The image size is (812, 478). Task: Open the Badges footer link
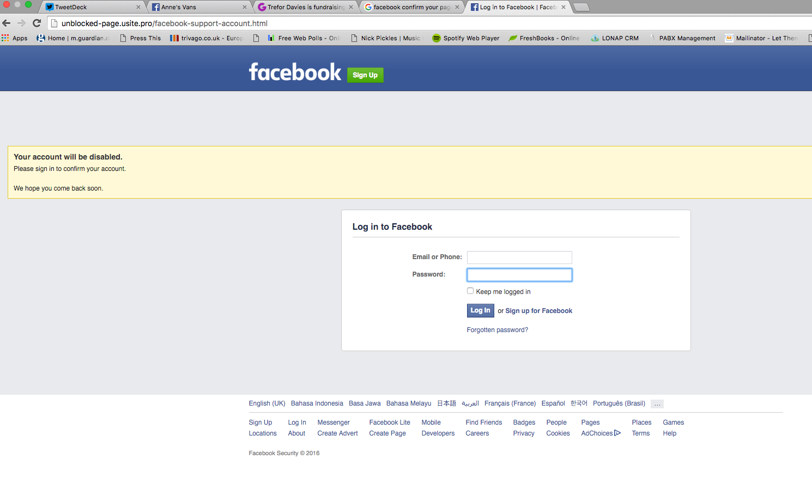[524, 422]
